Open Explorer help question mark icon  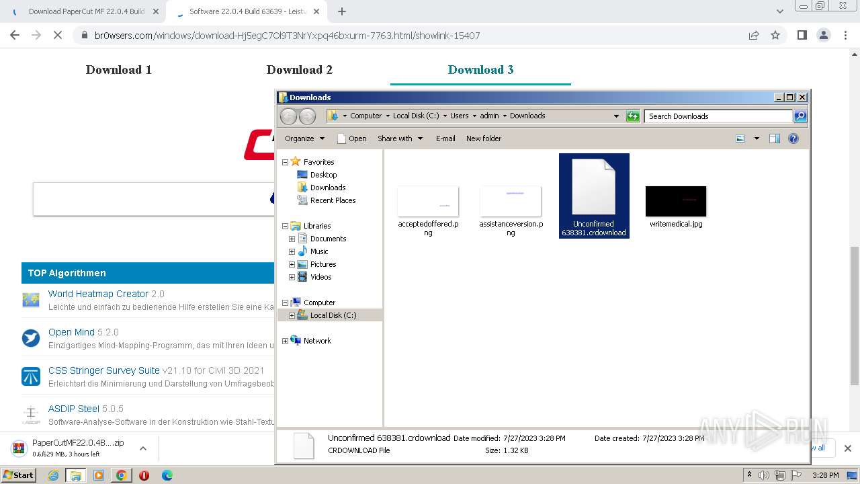tap(793, 138)
